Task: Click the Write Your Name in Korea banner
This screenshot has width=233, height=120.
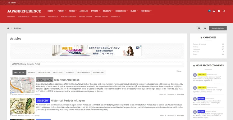Action: [97, 51]
